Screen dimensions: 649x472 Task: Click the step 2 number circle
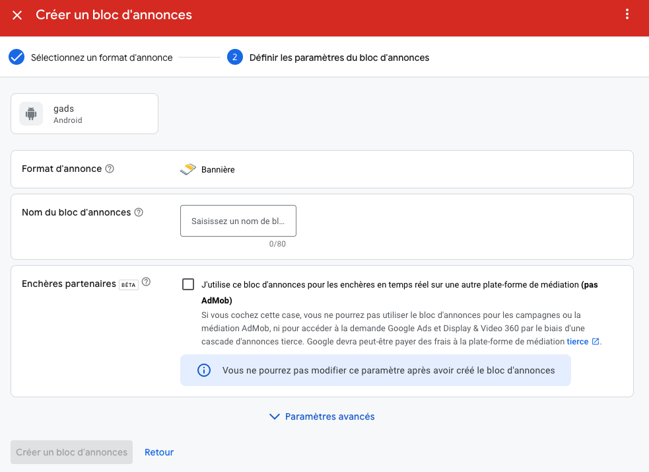(x=234, y=58)
